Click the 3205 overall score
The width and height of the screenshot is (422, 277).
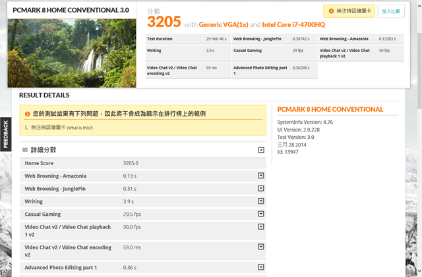[x=164, y=22]
